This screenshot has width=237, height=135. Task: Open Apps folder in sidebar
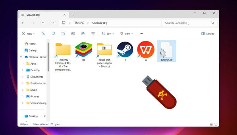[x=31, y=63]
